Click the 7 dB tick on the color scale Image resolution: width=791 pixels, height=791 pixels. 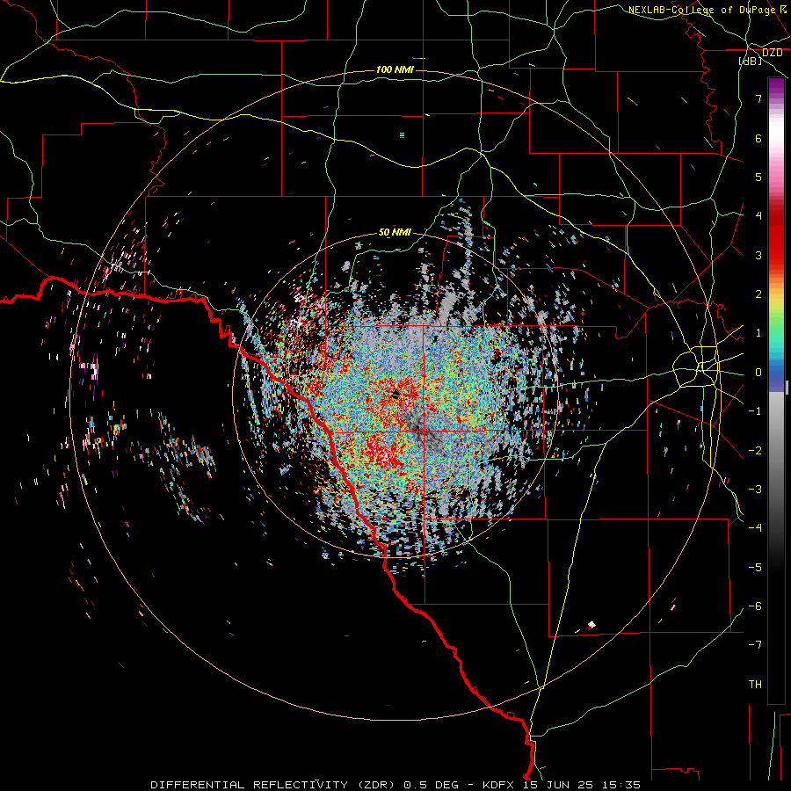click(x=758, y=98)
